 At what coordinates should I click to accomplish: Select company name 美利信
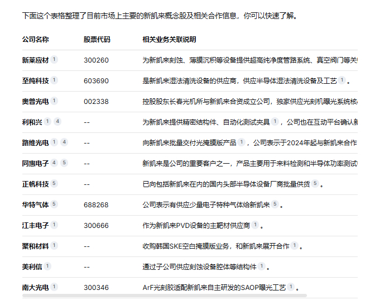32,267
